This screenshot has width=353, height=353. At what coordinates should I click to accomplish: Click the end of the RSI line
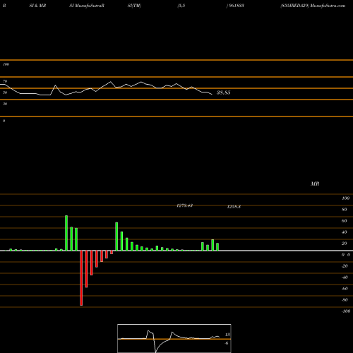click(212, 95)
